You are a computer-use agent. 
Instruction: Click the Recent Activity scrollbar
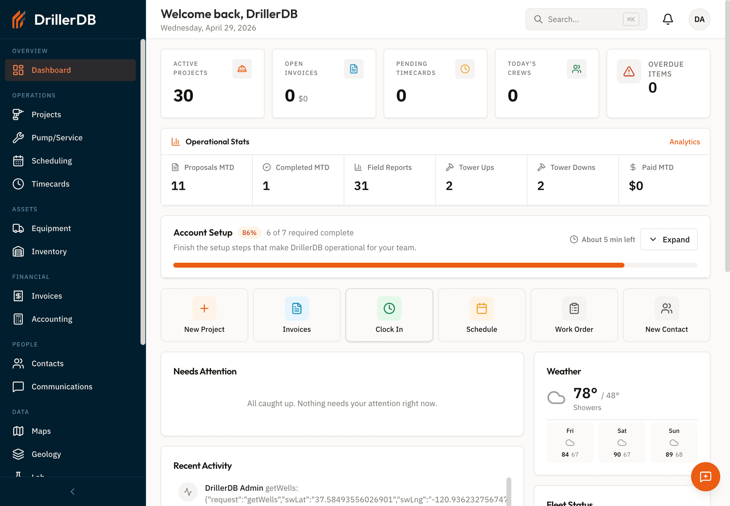point(508,491)
